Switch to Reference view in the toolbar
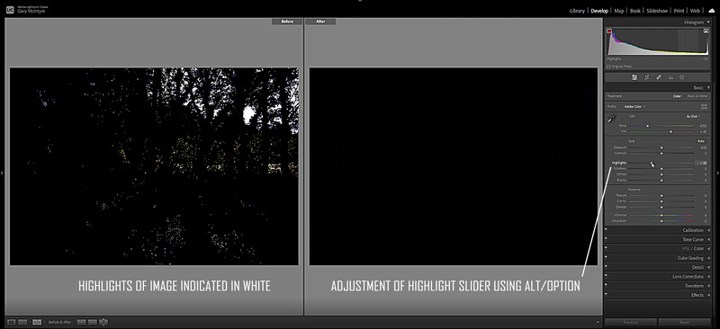720x329 pixels. click(22, 322)
